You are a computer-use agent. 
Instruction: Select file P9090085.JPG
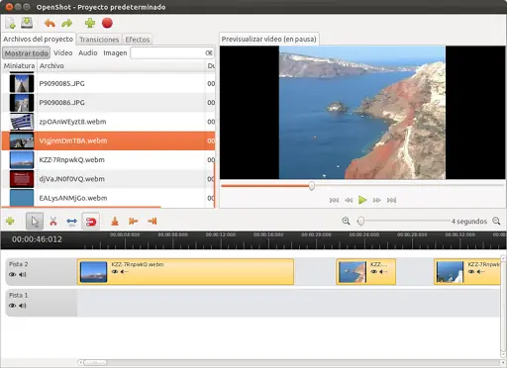(x=108, y=83)
